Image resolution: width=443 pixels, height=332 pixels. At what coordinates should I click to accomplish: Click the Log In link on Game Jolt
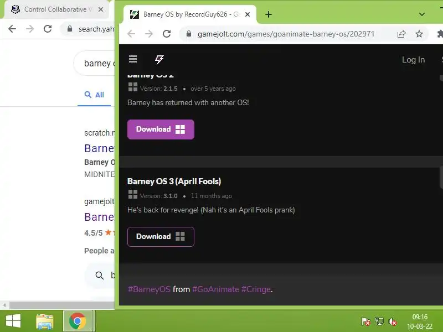[x=413, y=60]
